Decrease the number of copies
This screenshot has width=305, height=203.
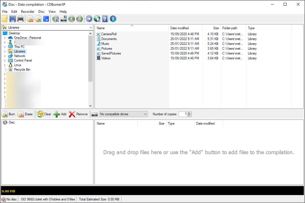[x=189, y=115]
